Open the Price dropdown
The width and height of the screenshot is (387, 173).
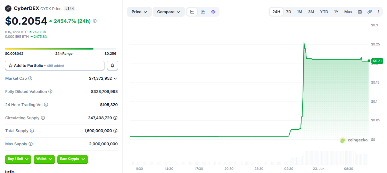(139, 12)
